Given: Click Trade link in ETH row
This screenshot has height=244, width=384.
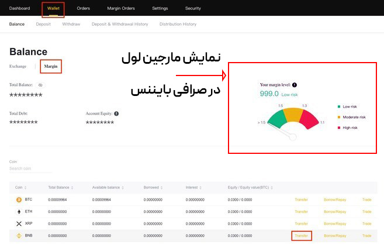Looking at the screenshot, I should pyautogui.click(x=366, y=212).
